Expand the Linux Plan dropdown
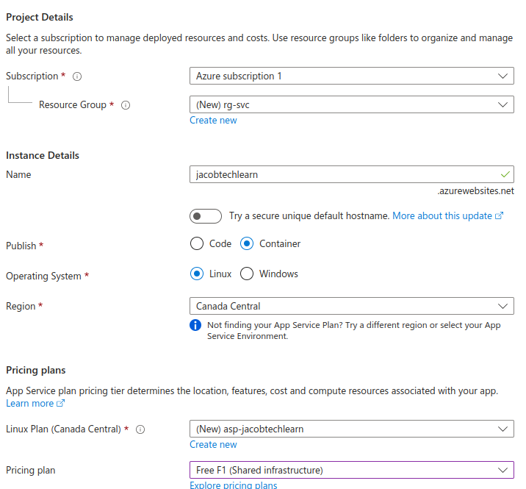The image size is (526, 489). pyautogui.click(x=351, y=429)
